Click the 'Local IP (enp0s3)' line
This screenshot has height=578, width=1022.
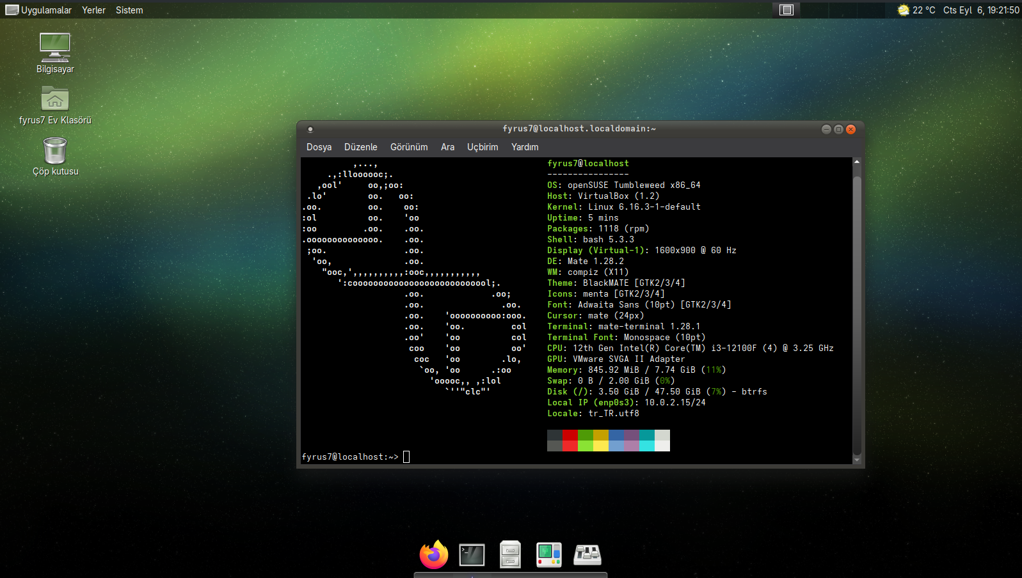[x=627, y=402]
